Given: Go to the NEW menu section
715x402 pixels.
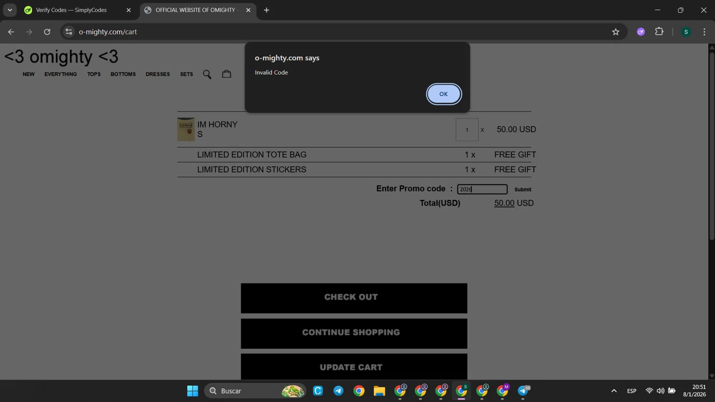Looking at the screenshot, I should [29, 74].
